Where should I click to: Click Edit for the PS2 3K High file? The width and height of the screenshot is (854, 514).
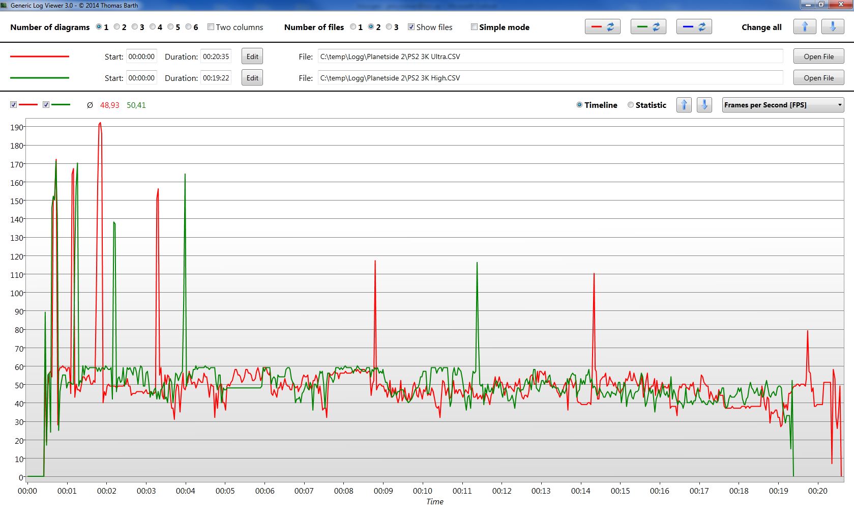click(x=252, y=78)
